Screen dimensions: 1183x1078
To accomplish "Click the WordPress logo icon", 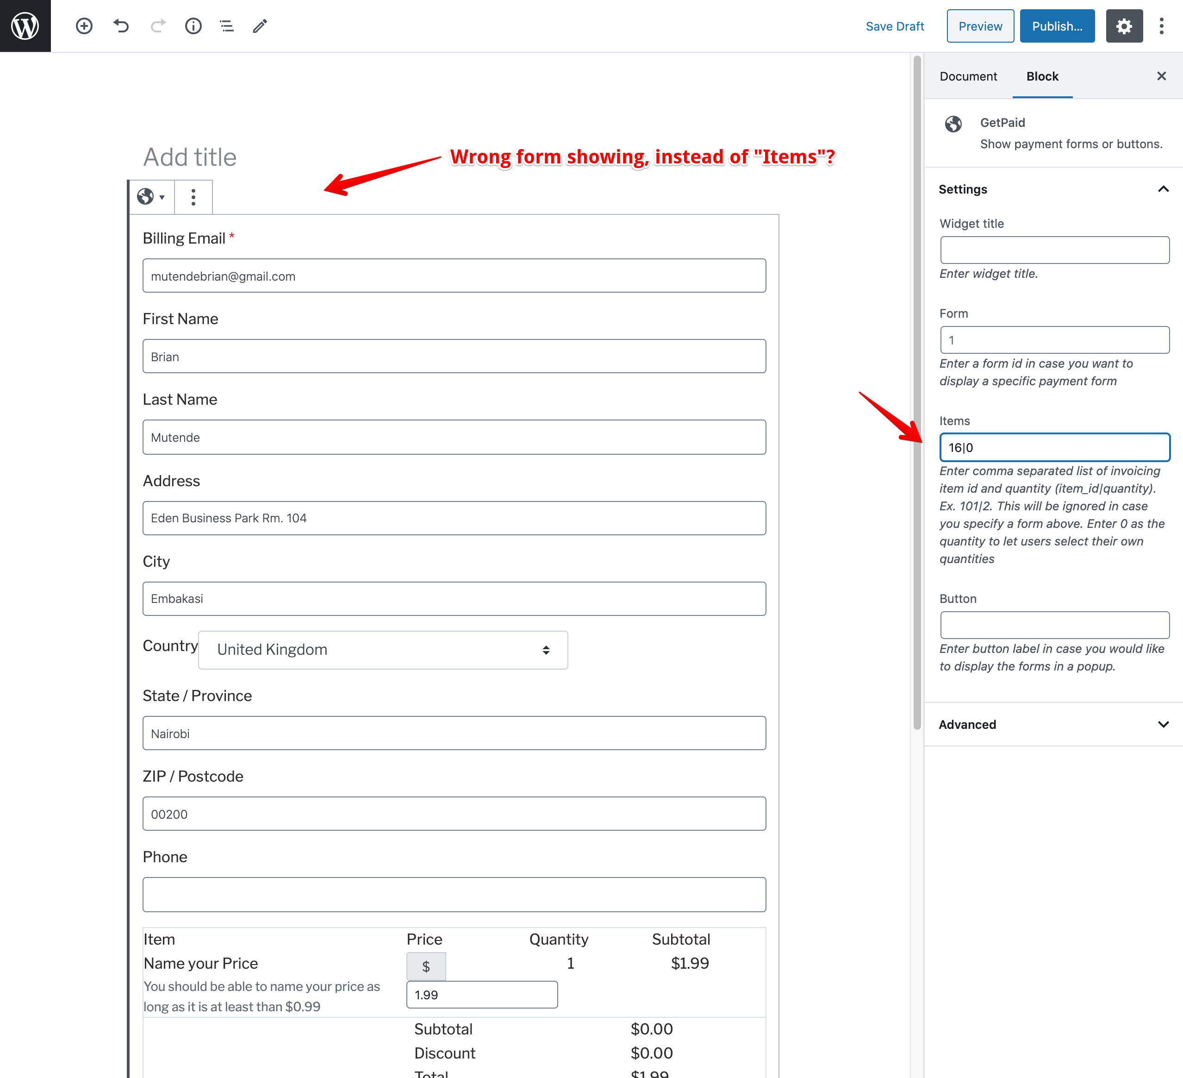I will (25, 25).
